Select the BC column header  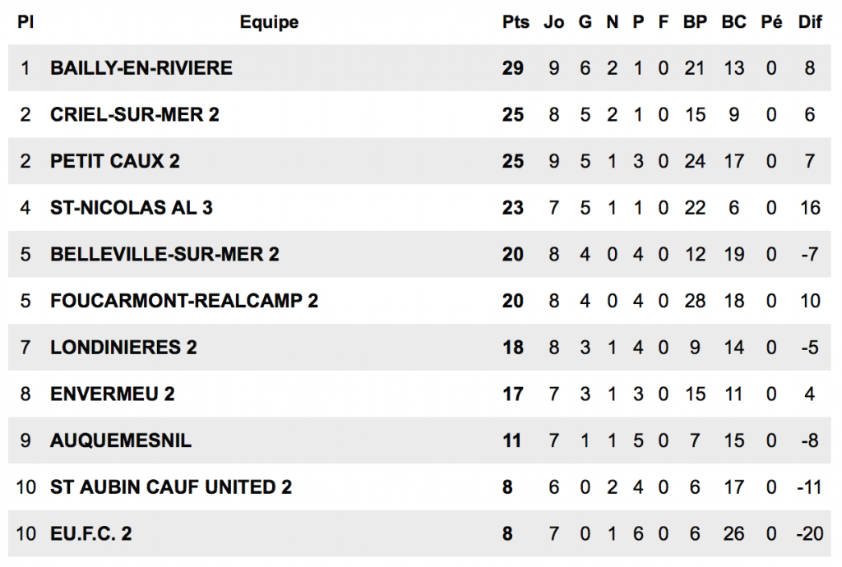click(x=733, y=22)
